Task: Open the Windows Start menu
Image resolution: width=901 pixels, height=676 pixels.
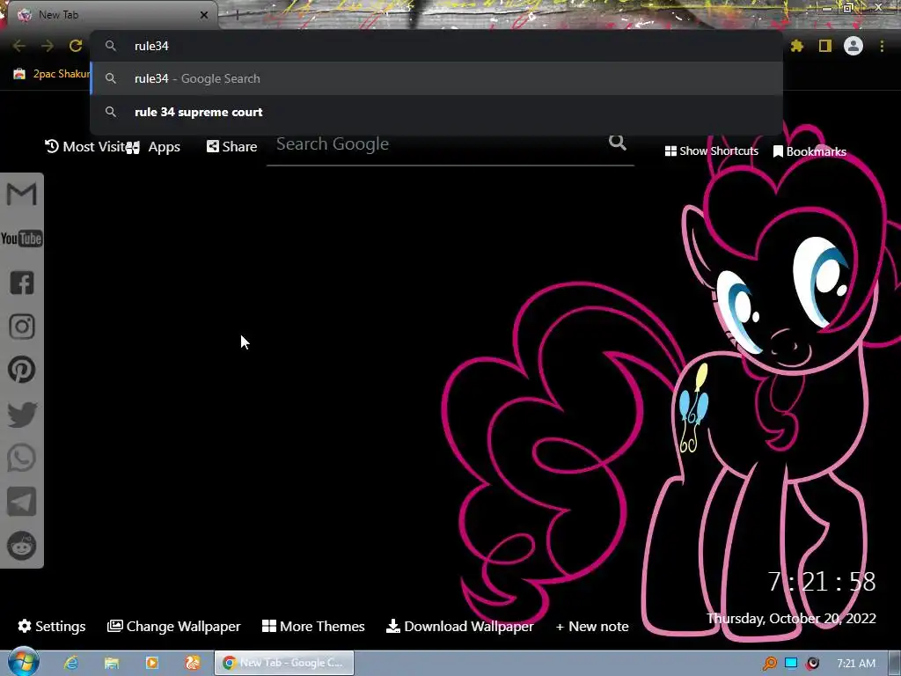Action: [x=22, y=663]
